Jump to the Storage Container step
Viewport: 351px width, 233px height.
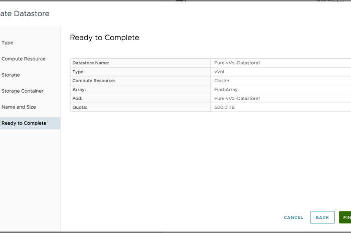22,91
